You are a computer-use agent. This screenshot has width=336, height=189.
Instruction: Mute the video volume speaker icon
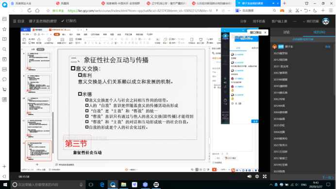(x=249, y=176)
